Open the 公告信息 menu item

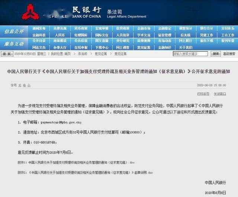point(81,41)
